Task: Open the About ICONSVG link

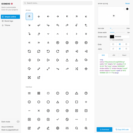Action: (7, 127)
